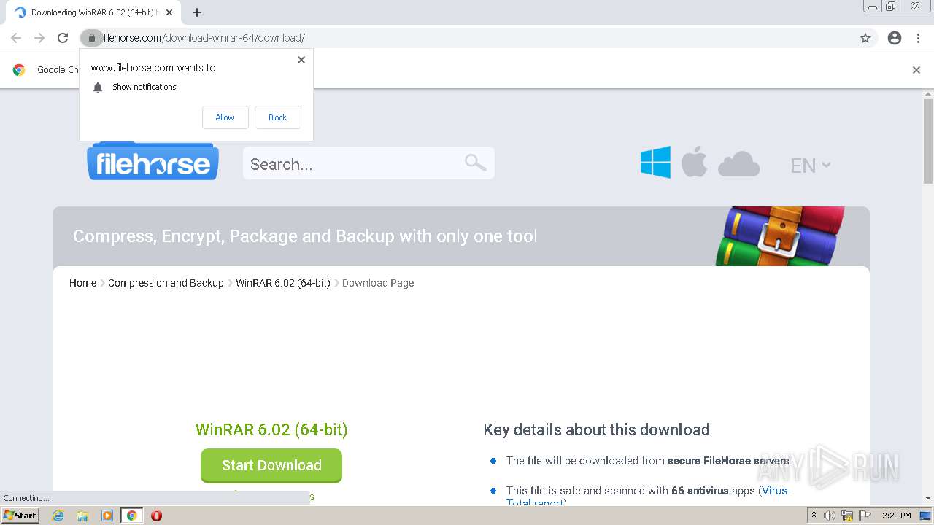Open WinRAR 6.02 (64-bit) breadcrumb

[283, 283]
